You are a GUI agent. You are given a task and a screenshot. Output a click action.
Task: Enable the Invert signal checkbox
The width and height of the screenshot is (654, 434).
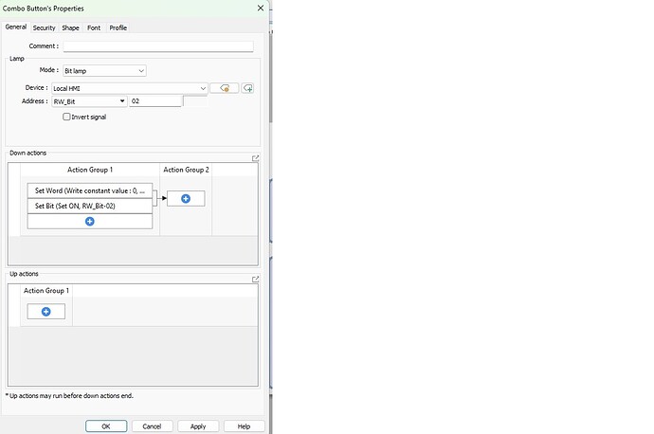[x=66, y=117]
